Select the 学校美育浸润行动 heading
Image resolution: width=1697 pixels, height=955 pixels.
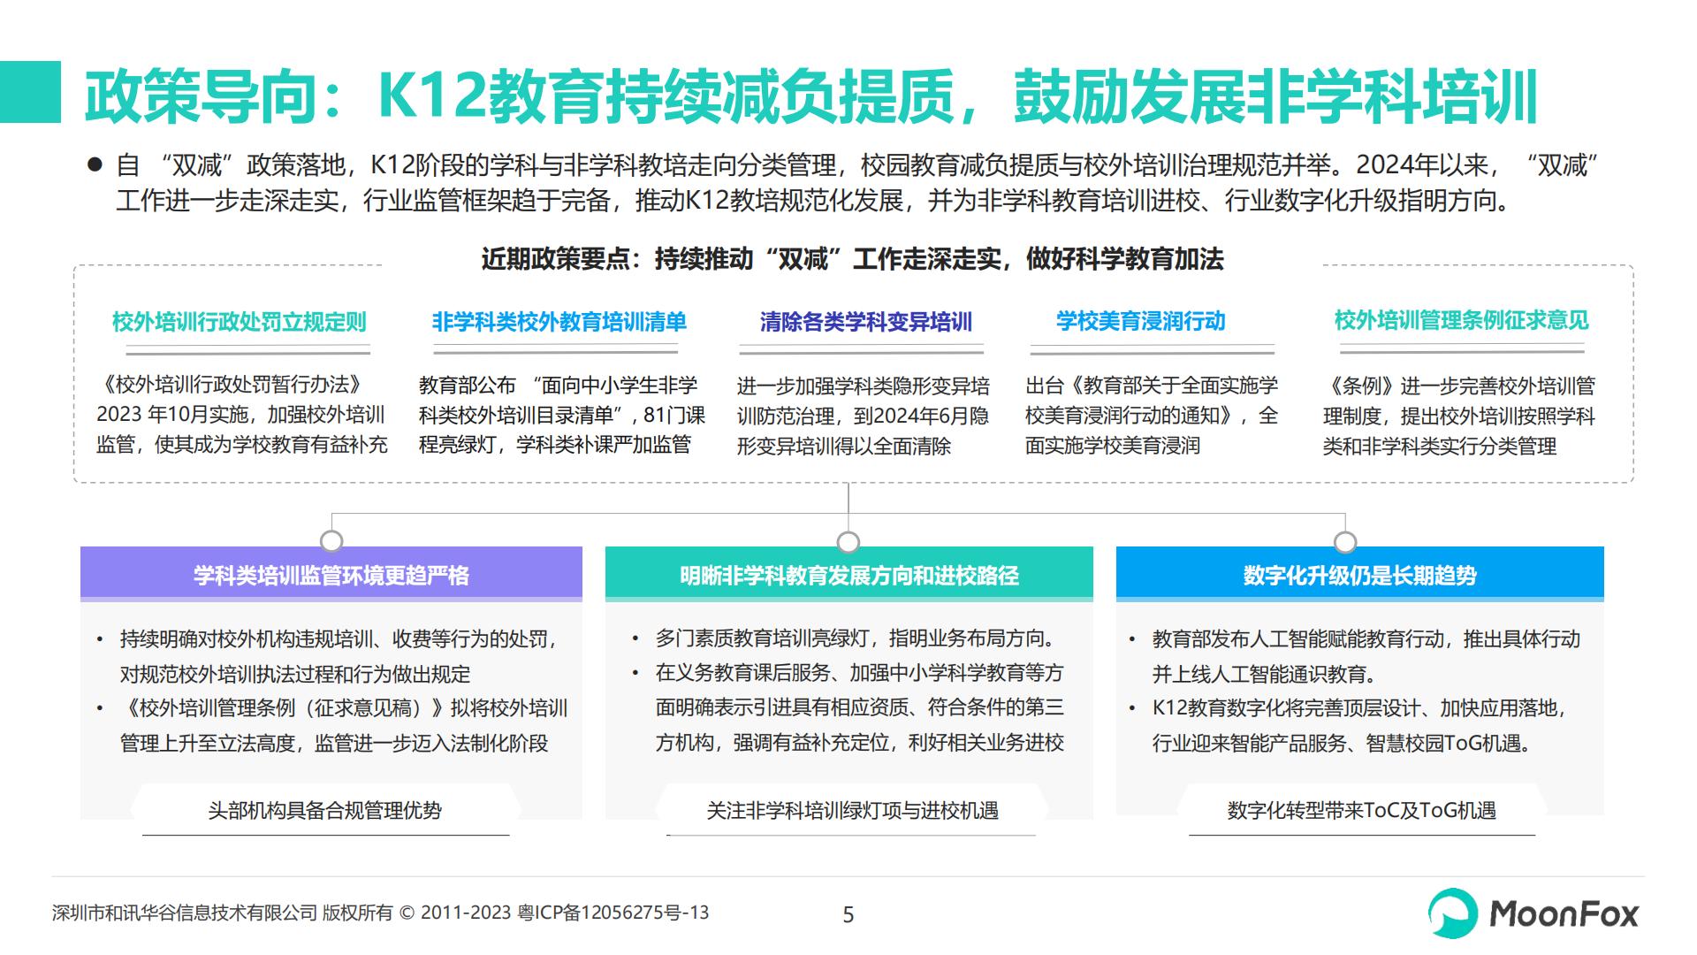[1140, 321]
